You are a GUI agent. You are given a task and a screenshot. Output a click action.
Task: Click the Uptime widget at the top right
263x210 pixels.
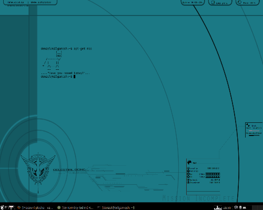tap(193, 3)
